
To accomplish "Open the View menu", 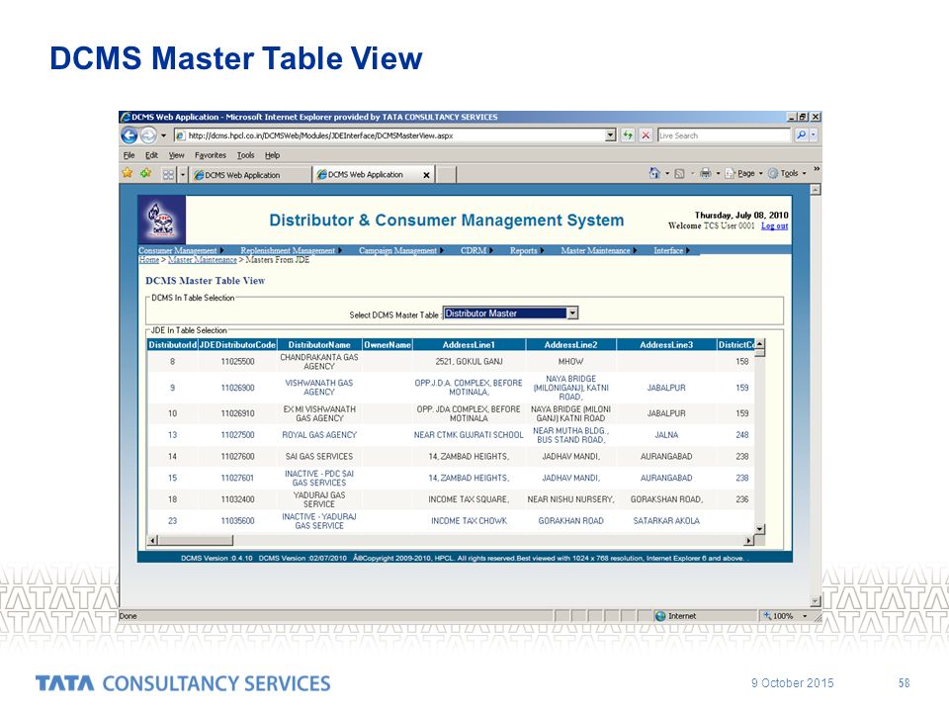I will pyautogui.click(x=176, y=155).
